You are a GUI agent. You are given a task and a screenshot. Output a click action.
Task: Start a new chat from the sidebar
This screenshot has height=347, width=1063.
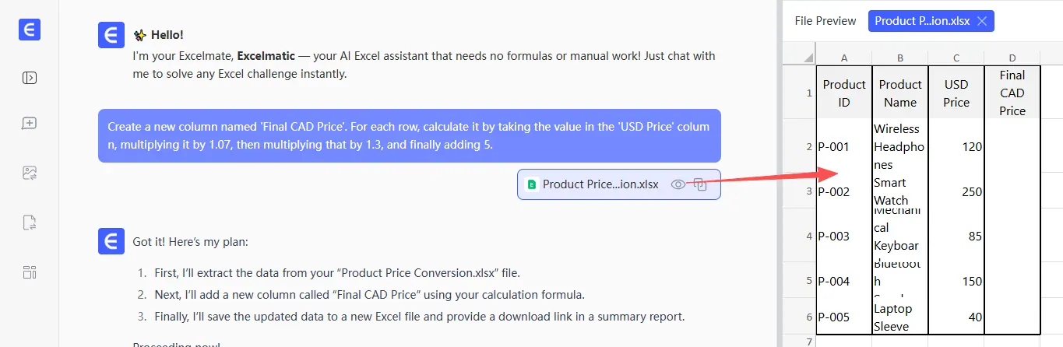(x=30, y=123)
